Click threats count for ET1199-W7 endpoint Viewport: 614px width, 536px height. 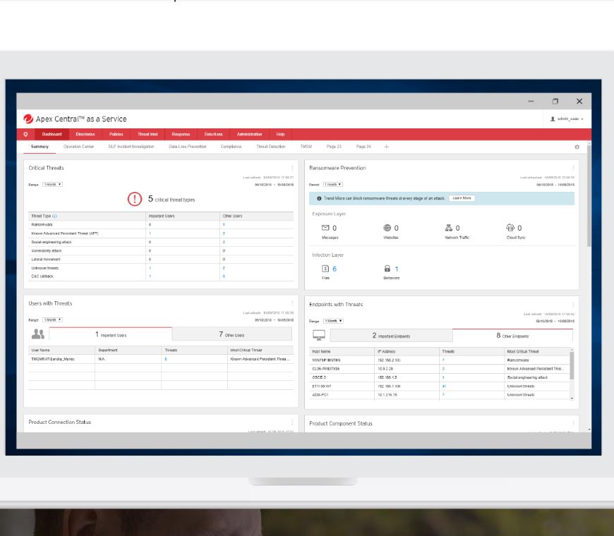coord(444,386)
